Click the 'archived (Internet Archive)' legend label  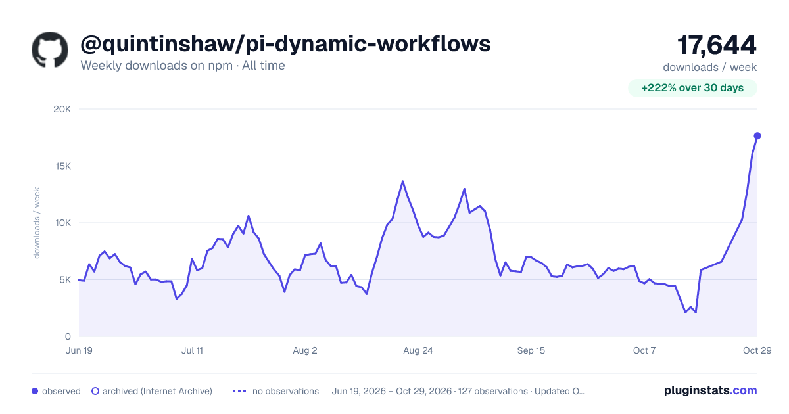(x=157, y=391)
